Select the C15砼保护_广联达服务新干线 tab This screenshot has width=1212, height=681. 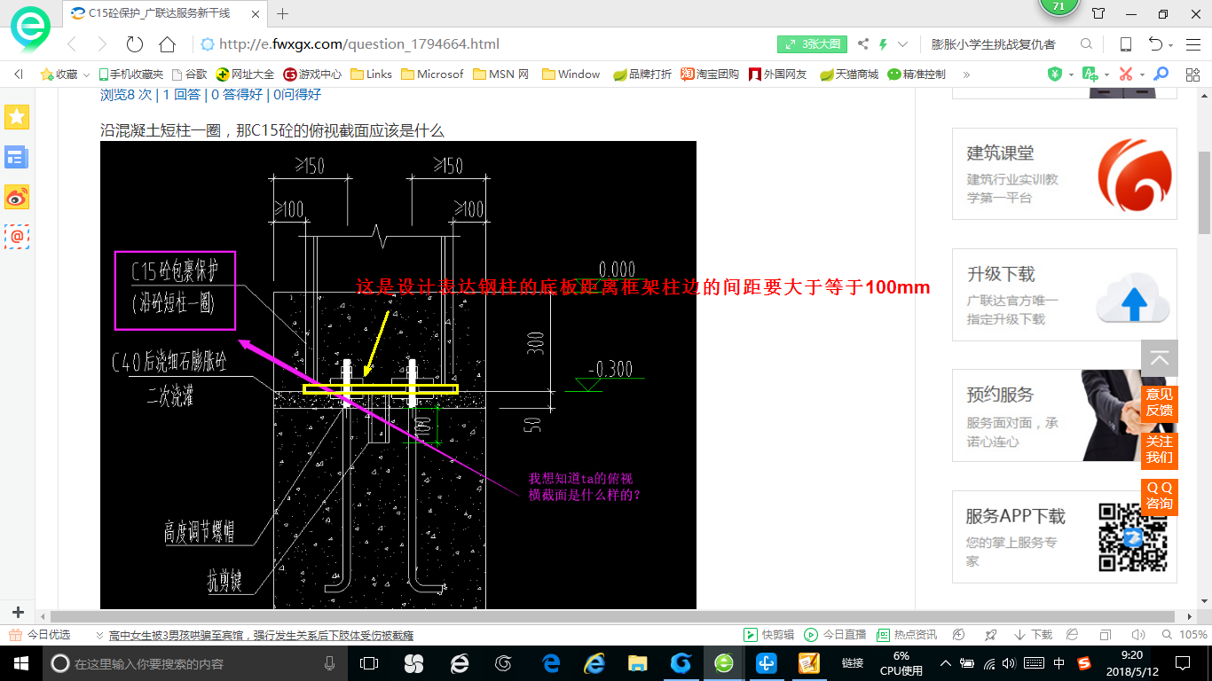click(x=163, y=13)
